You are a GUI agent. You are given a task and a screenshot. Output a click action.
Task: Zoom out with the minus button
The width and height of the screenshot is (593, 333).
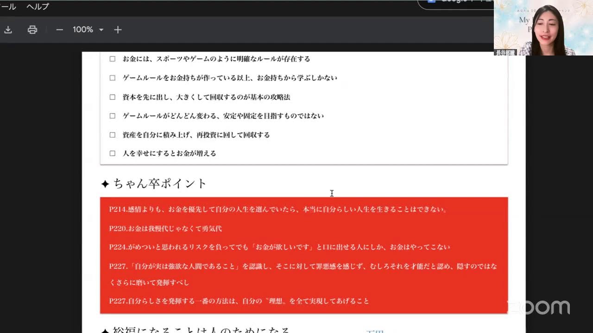[x=59, y=30]
